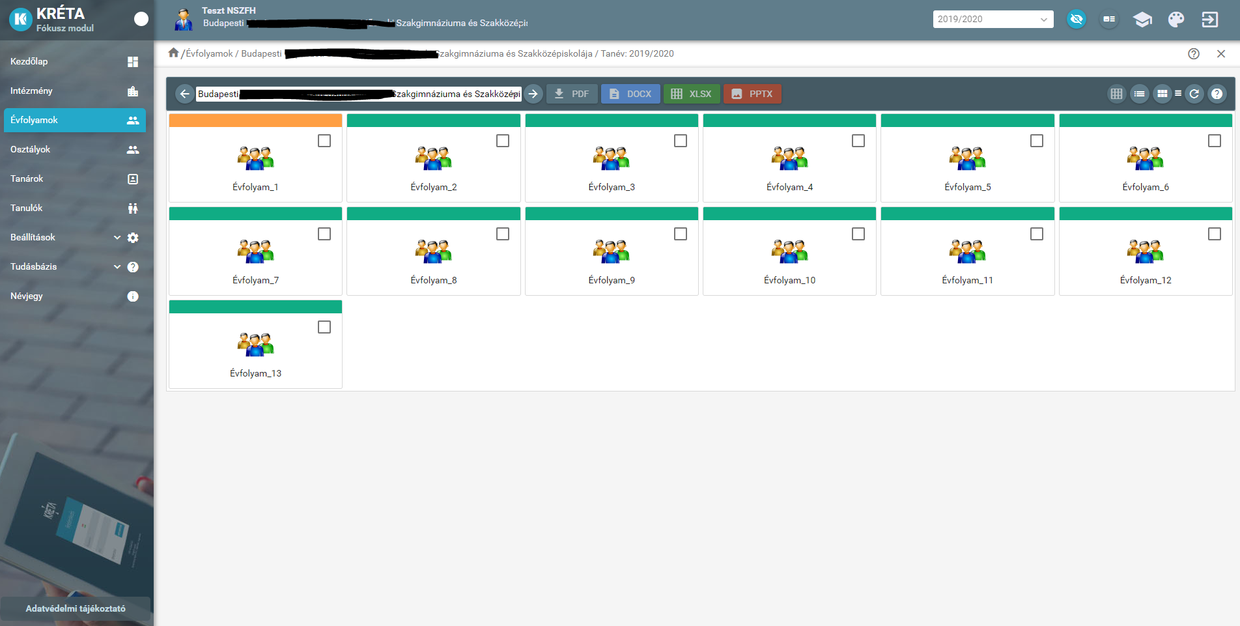
Task: Open Intézmény in the sidebar
Action: (x=75, y=91)
